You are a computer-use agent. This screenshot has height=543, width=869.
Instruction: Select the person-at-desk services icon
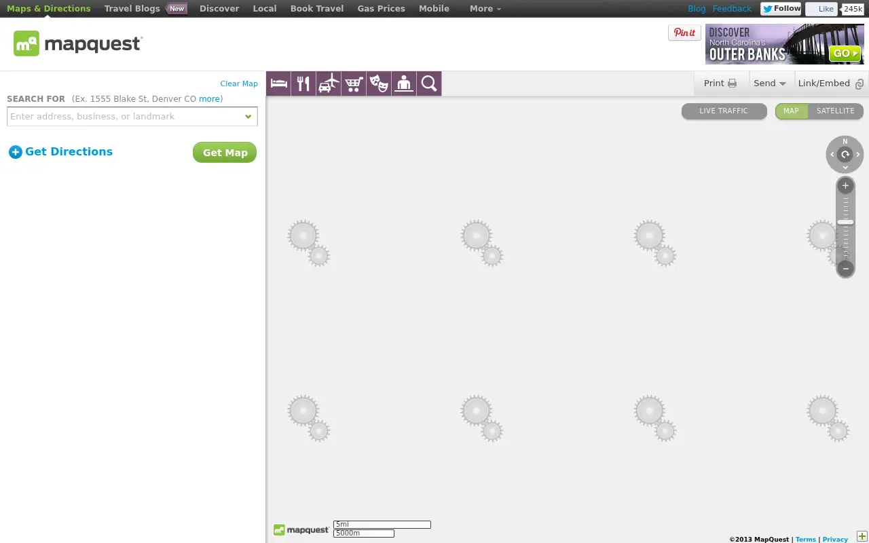click(404, 83)
